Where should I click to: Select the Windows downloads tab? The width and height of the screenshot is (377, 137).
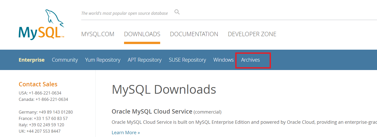[x=223, y=60]
